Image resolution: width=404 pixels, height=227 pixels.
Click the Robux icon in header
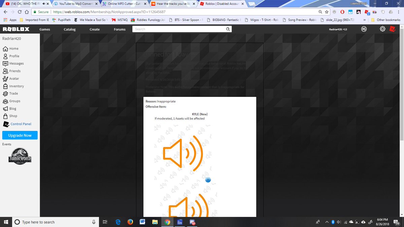click(x=364, y=29)
